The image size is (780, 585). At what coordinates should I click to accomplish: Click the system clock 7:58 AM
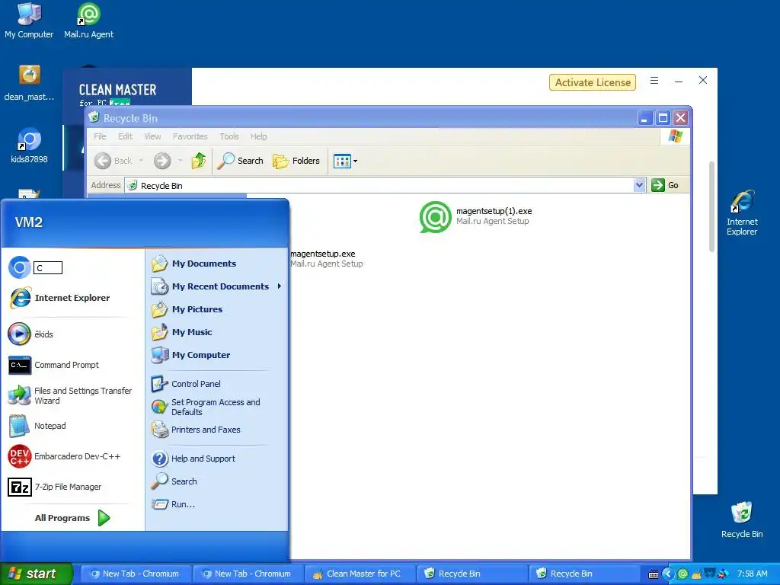(x=752, y=574)
